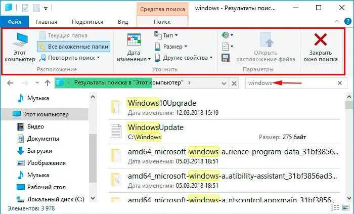Viewport: 354px width, 214px height.
Task: Select the amd64 rience-program-data folder result
Action: pyautogui.click(x=225, y=156)
